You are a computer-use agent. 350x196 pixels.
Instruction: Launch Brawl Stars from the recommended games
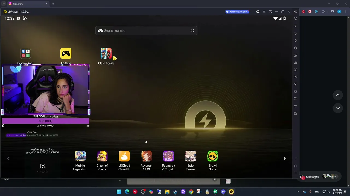[212, 156]
